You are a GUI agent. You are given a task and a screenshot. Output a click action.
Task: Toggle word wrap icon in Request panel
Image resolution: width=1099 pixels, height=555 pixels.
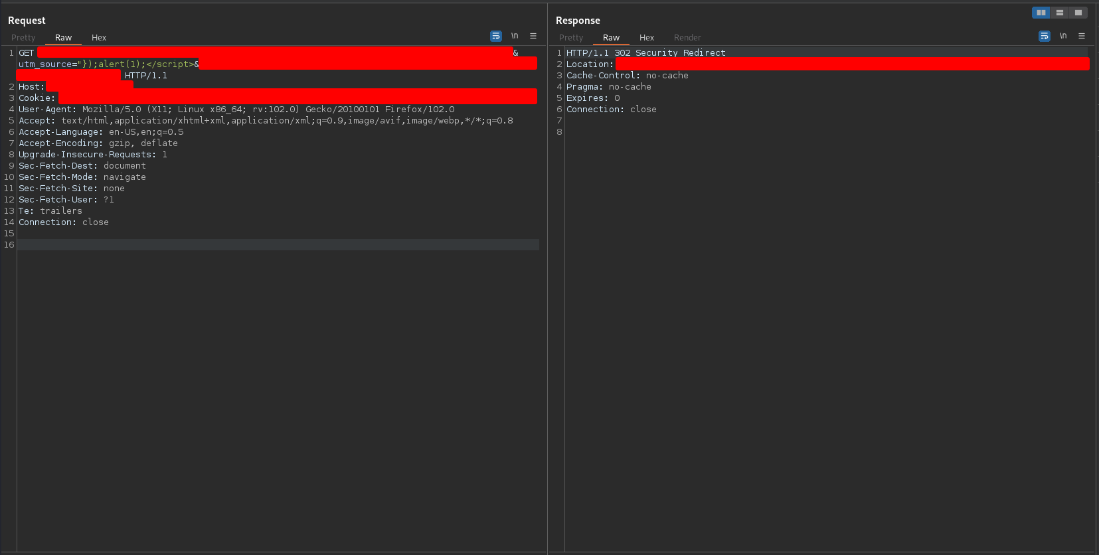(x=496, y=36)
